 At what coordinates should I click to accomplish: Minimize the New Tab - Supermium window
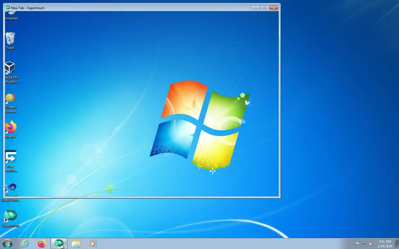point(255,8)
